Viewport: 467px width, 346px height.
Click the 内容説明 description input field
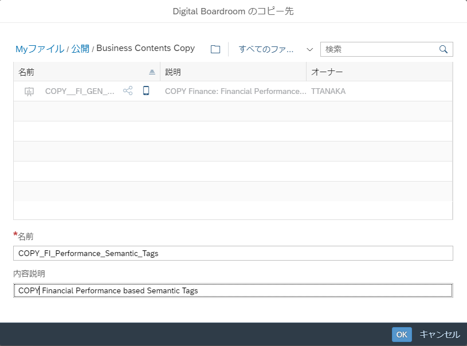coord(233,290)
